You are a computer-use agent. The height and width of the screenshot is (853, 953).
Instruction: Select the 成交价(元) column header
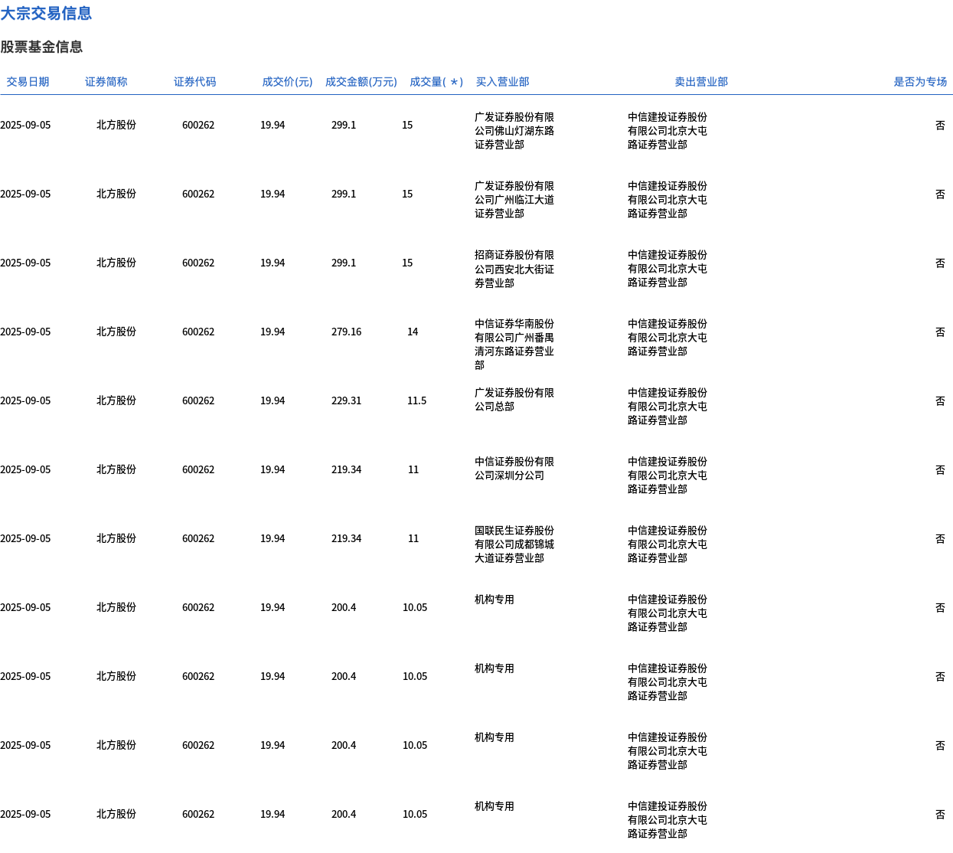(287, 82)
